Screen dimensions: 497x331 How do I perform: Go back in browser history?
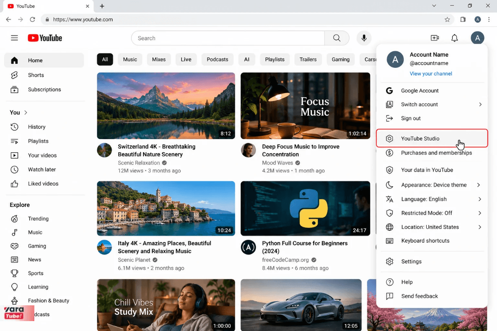coord(8,19)
